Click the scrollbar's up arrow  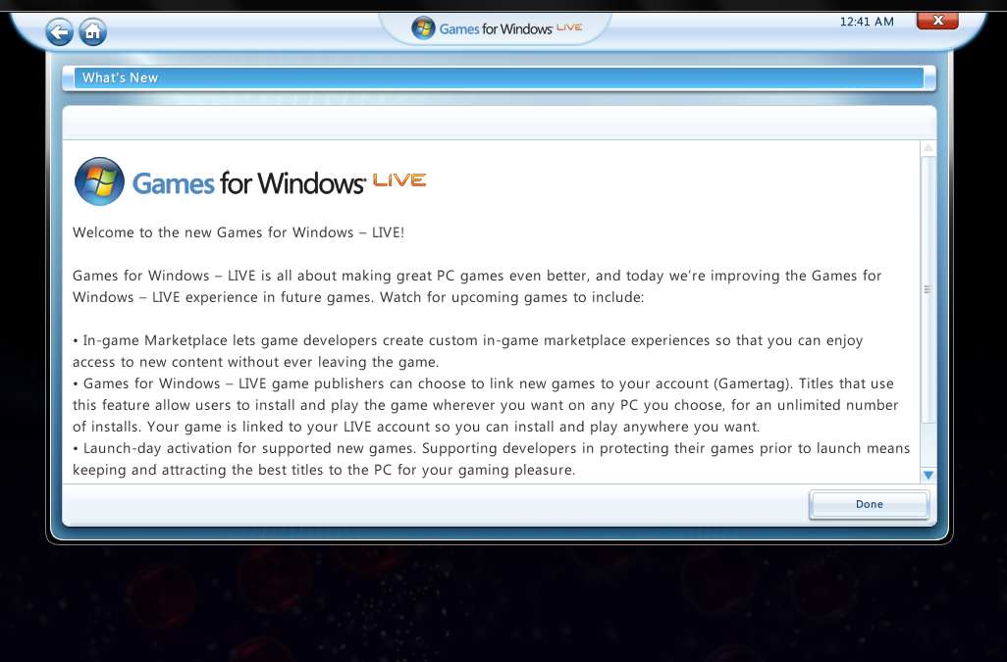(927, 149)
